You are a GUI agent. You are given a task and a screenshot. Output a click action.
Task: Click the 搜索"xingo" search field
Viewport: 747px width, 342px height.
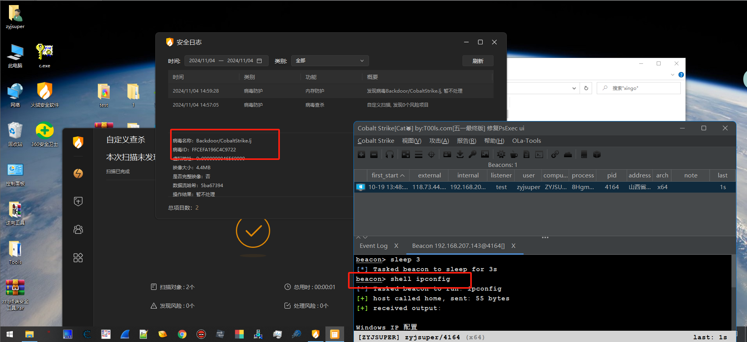pyautogui.click(x=639, y=88)
